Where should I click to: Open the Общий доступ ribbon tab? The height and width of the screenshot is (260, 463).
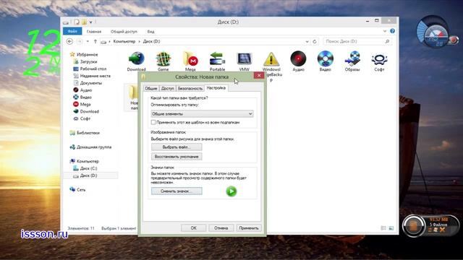tap(124, 32)
